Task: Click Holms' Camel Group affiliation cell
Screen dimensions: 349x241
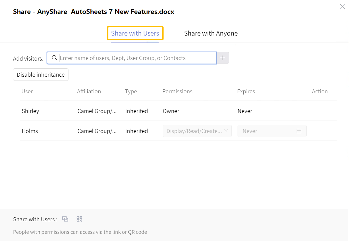Action: point(97,131)
